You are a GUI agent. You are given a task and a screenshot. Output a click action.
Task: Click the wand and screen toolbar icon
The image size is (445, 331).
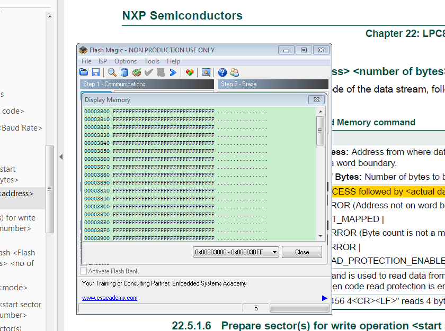pyautogui.click(x=206, y=72)
